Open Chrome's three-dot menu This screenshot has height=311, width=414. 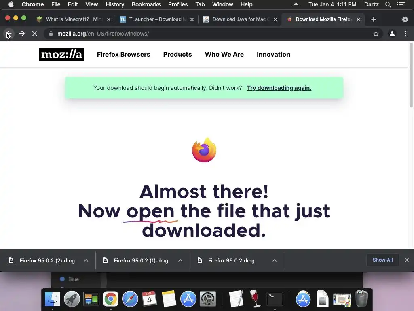405,34
